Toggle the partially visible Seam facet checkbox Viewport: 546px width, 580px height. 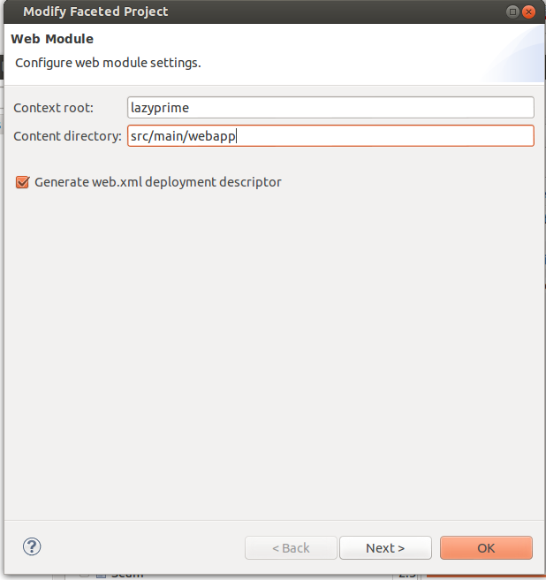coord(84,576)
